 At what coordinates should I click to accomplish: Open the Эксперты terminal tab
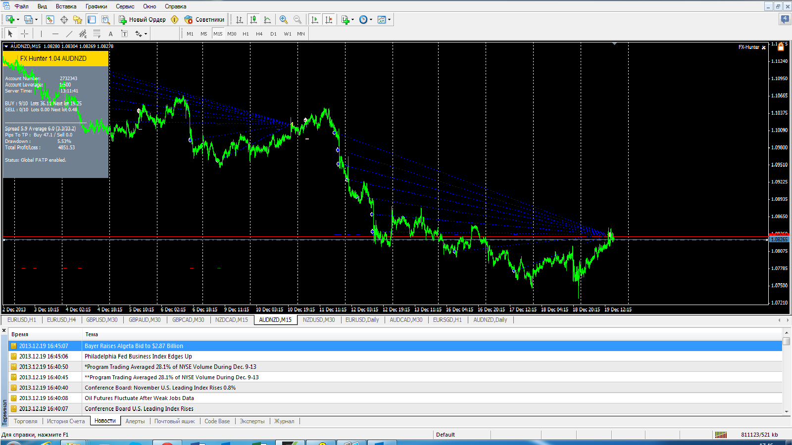(x=252, y=421)
